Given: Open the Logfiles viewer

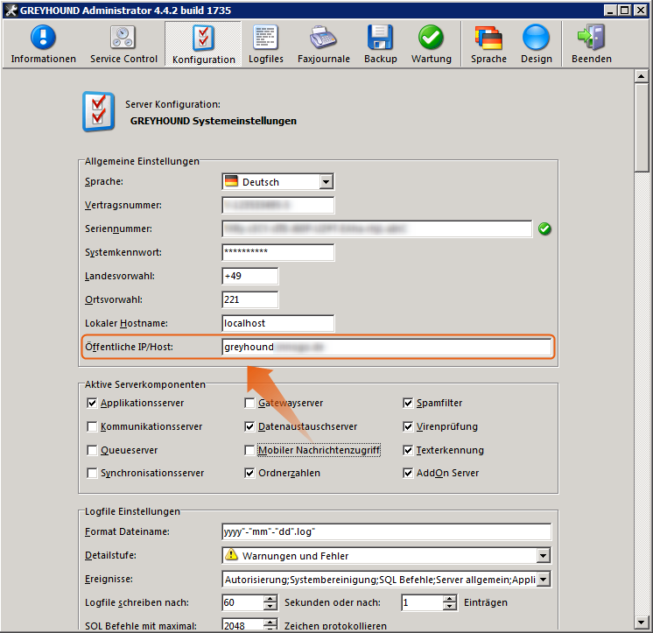Looking at the screenshot, I should click(266, 44).
